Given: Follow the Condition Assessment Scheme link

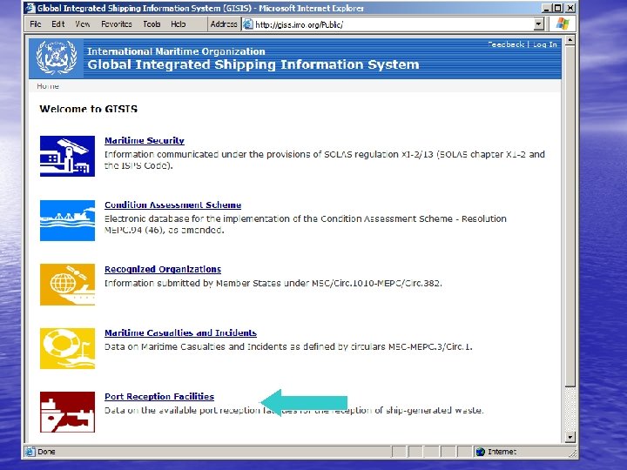Looking at the screenshot, I should click(172, 205).
